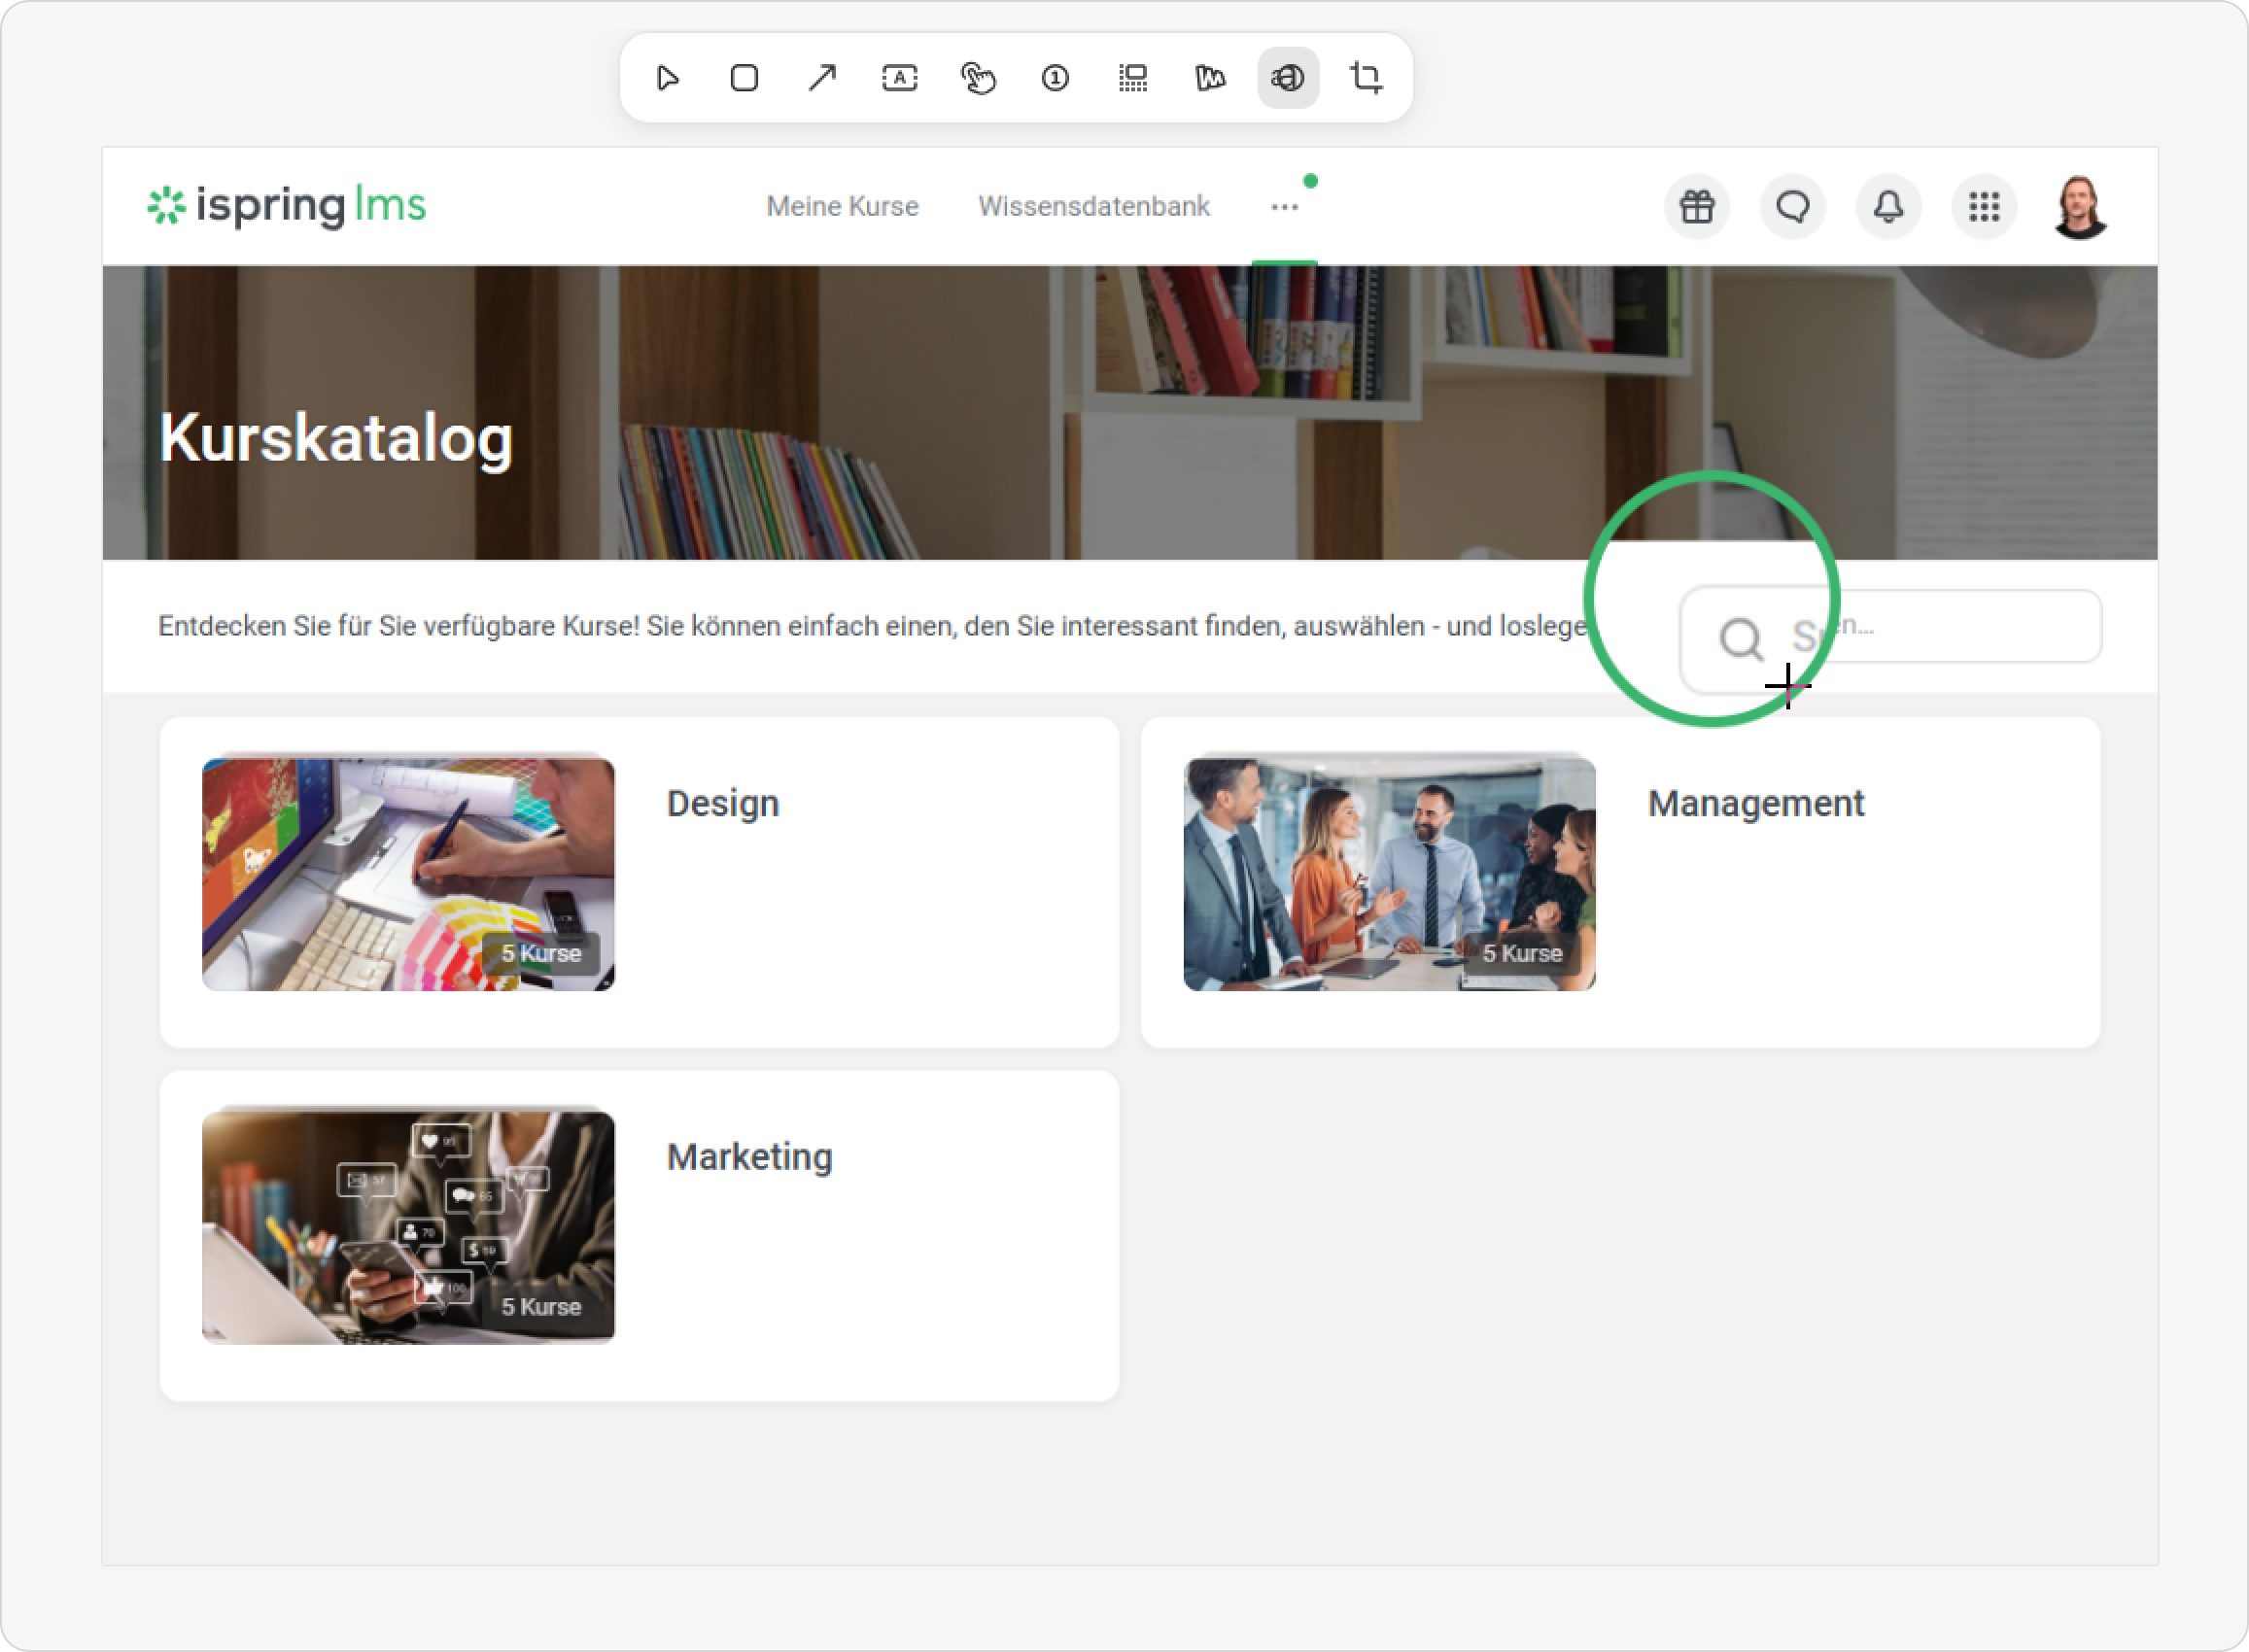Image resolution: width=2249 pixels, height=1652 pixels.
Task: Open the Design category title
Action: pos(723,804)
